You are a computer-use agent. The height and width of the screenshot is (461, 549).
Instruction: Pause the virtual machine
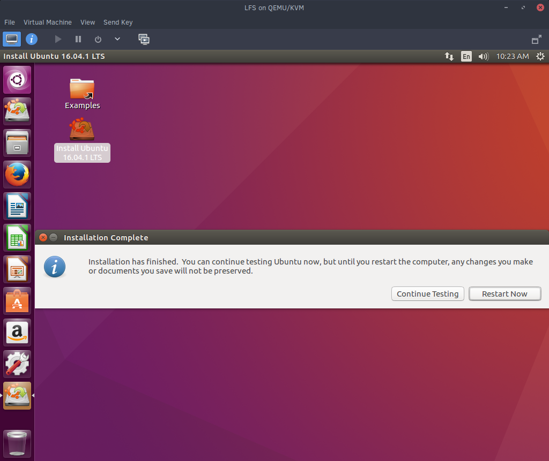tap(78, 39)
